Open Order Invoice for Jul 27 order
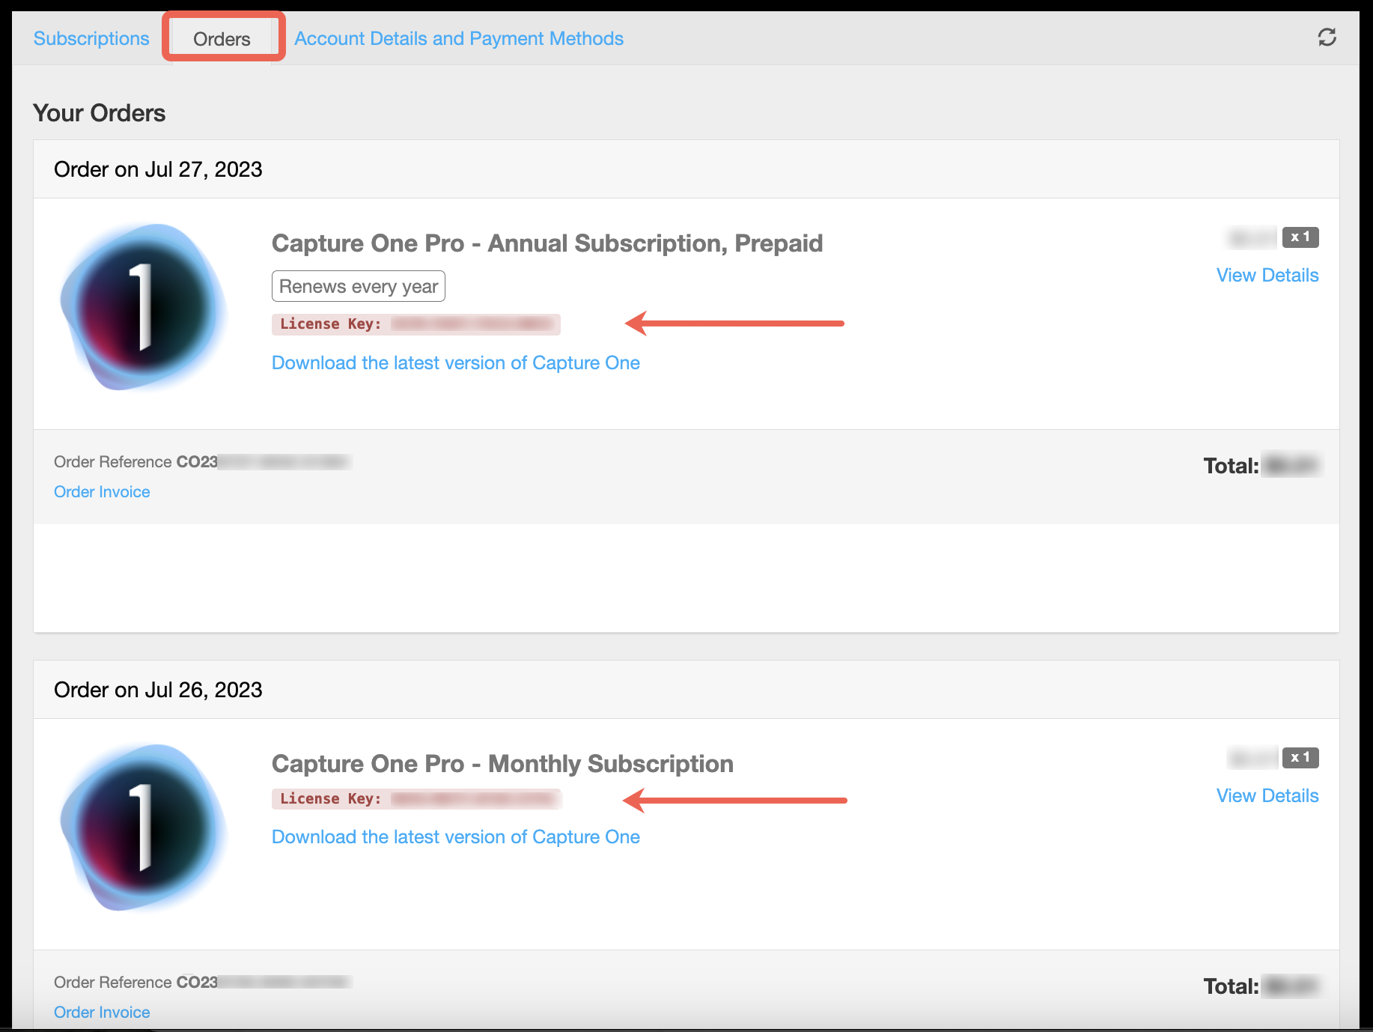The height and width of the screenshot is (1032, 1373). click(x=102, y=491)
